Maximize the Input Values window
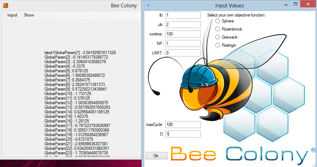 click(x=296, y=4)
